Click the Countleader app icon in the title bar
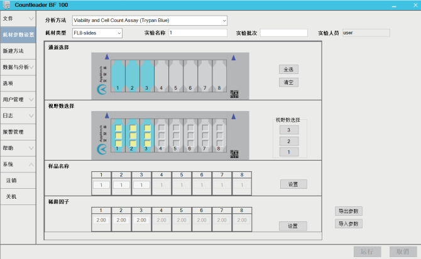Viewport: 421px width, 259px height. click(x=7, y=4)
